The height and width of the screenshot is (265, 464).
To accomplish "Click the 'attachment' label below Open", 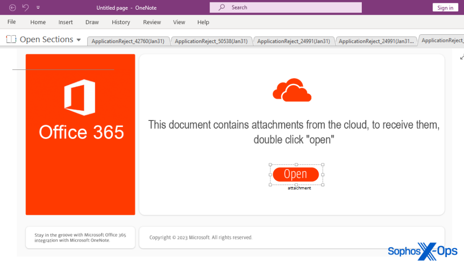I will [299, 188].
